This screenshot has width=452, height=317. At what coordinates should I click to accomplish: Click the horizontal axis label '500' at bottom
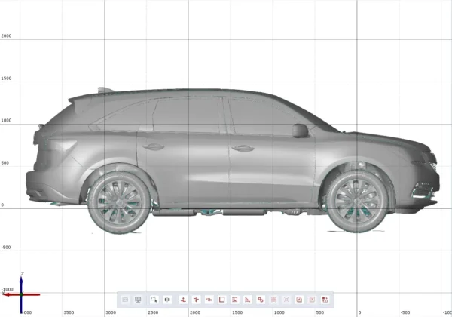coord(319,312)
